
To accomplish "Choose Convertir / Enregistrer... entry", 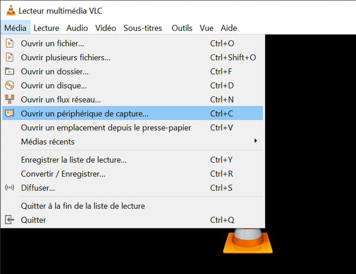I will (132, 173).
